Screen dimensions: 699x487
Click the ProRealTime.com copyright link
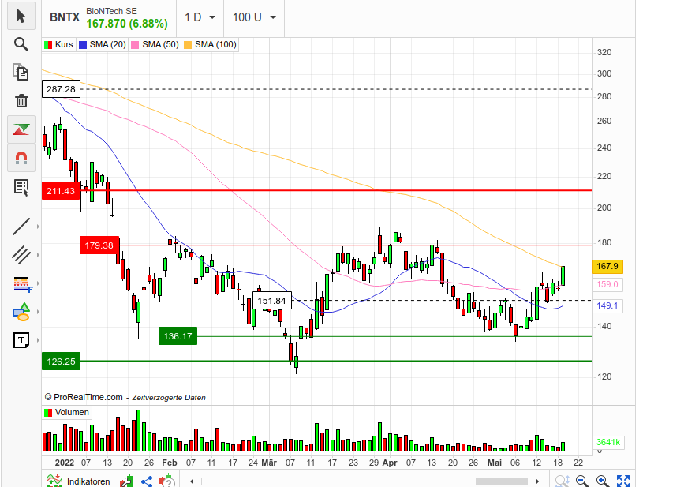84,397
